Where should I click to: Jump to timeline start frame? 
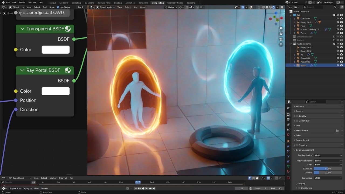[x=136, y=188]
